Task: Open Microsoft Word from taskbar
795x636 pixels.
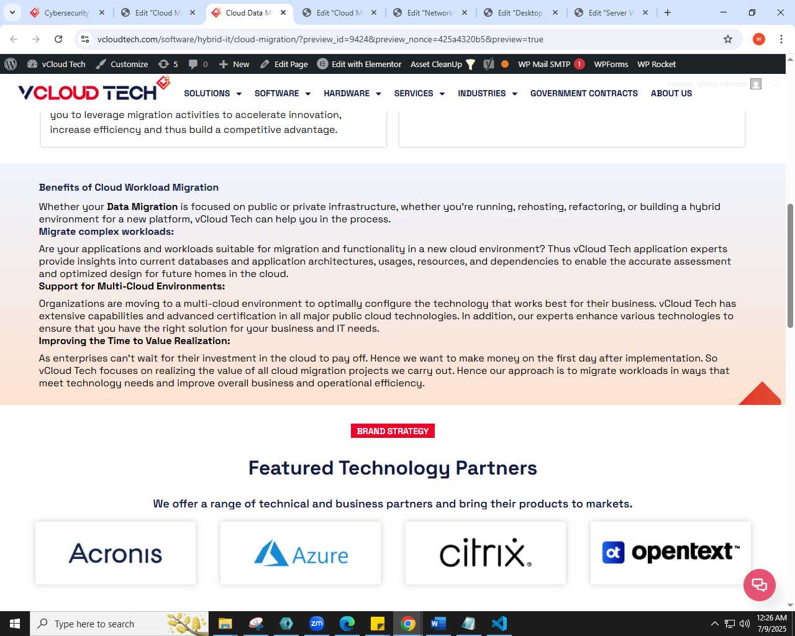Action: tap(438, 624)
